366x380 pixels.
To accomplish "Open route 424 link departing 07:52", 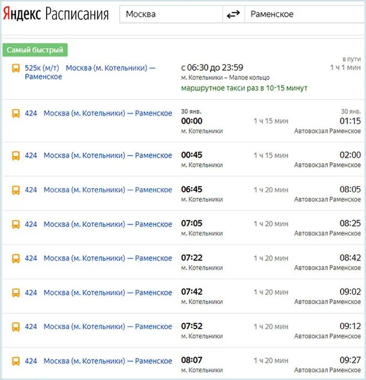I will tap(98, 327).
